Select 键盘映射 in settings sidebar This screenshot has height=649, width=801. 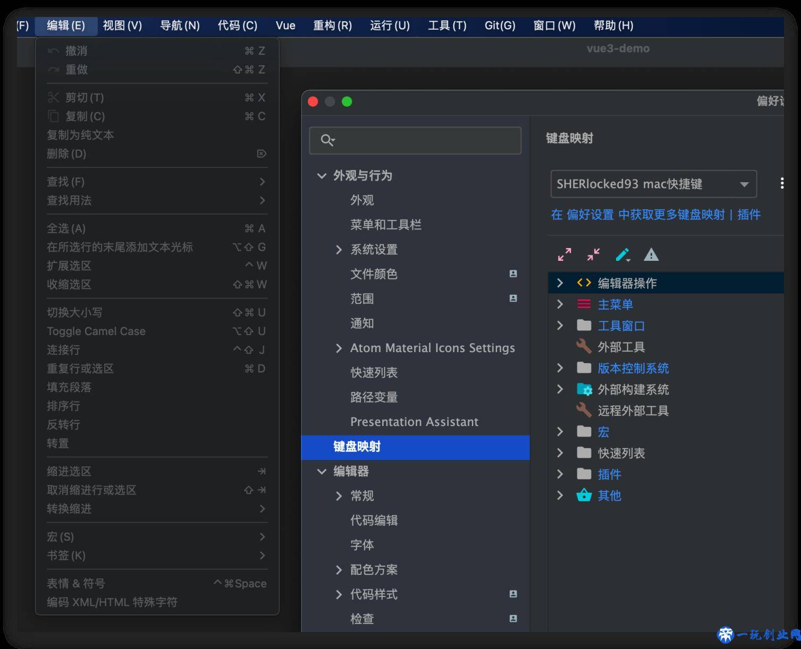[416, 447]
